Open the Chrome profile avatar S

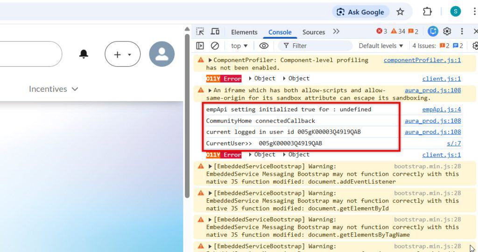pyautogui.click(x=456, y=12)
